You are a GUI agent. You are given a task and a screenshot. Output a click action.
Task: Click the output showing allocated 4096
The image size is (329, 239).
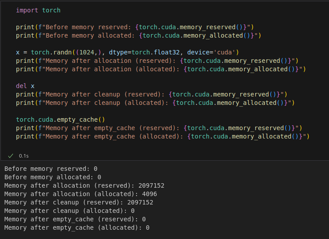(x=80, y=194)
